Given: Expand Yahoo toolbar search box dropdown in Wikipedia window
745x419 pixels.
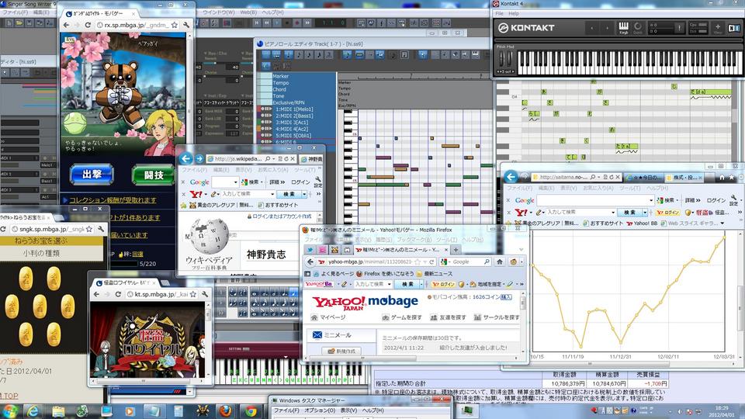Looking at the screenshot, I should coord(272,194).
